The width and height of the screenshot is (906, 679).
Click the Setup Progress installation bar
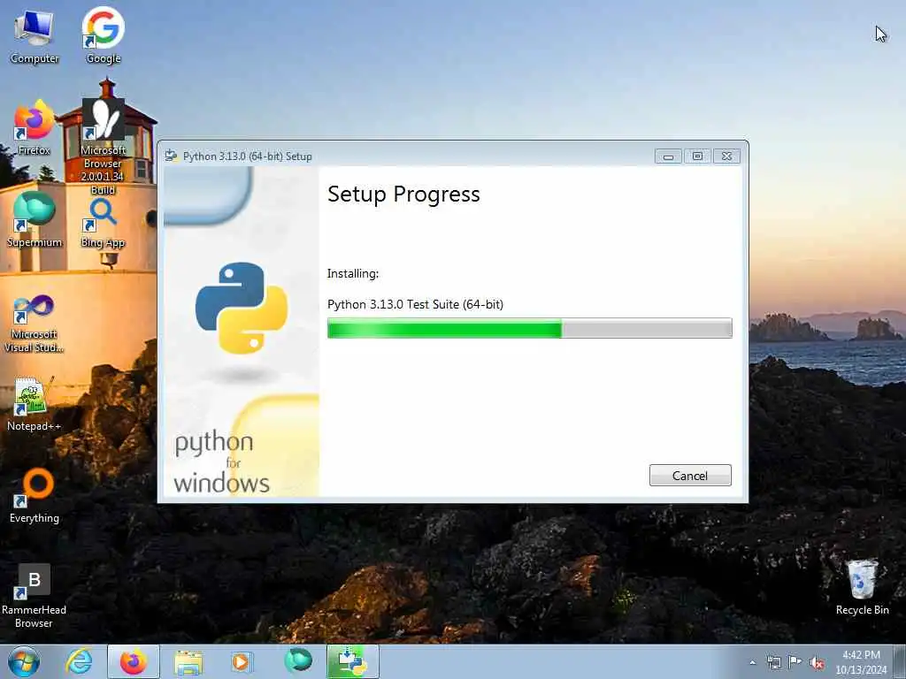tap(529, 328)
